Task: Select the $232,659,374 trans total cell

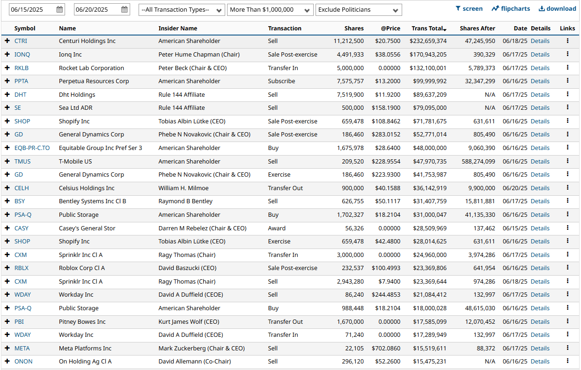Action: point(428,41)
